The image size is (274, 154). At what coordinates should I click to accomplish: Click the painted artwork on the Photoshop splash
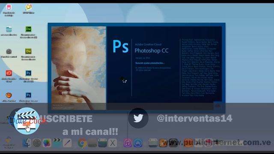point(79,68)
